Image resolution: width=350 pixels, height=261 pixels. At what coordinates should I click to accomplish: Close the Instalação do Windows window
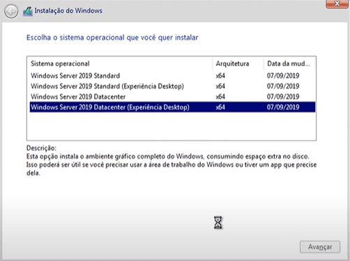click(337, 3)
